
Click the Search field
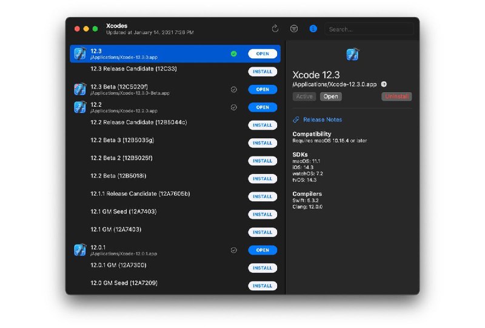369,29
